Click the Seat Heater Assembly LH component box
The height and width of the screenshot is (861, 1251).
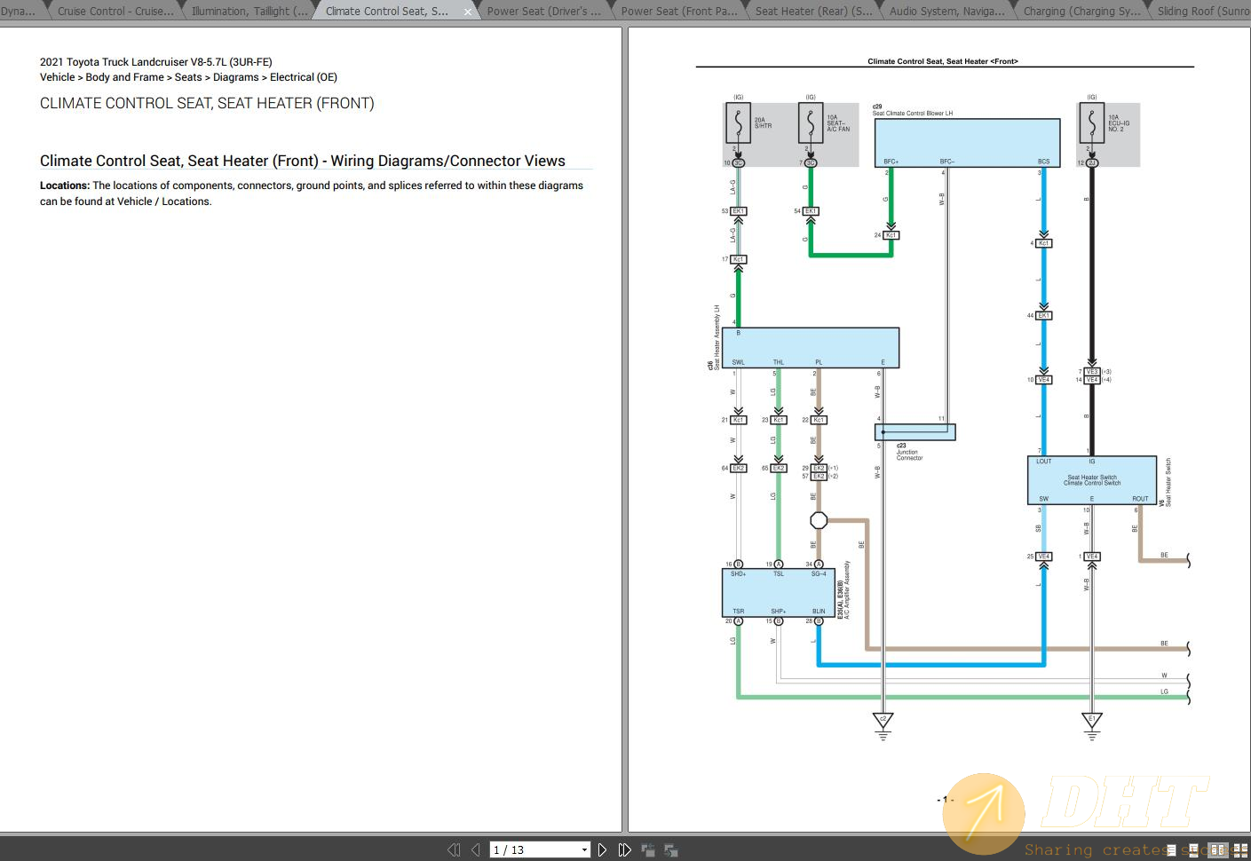coord(811,348)
